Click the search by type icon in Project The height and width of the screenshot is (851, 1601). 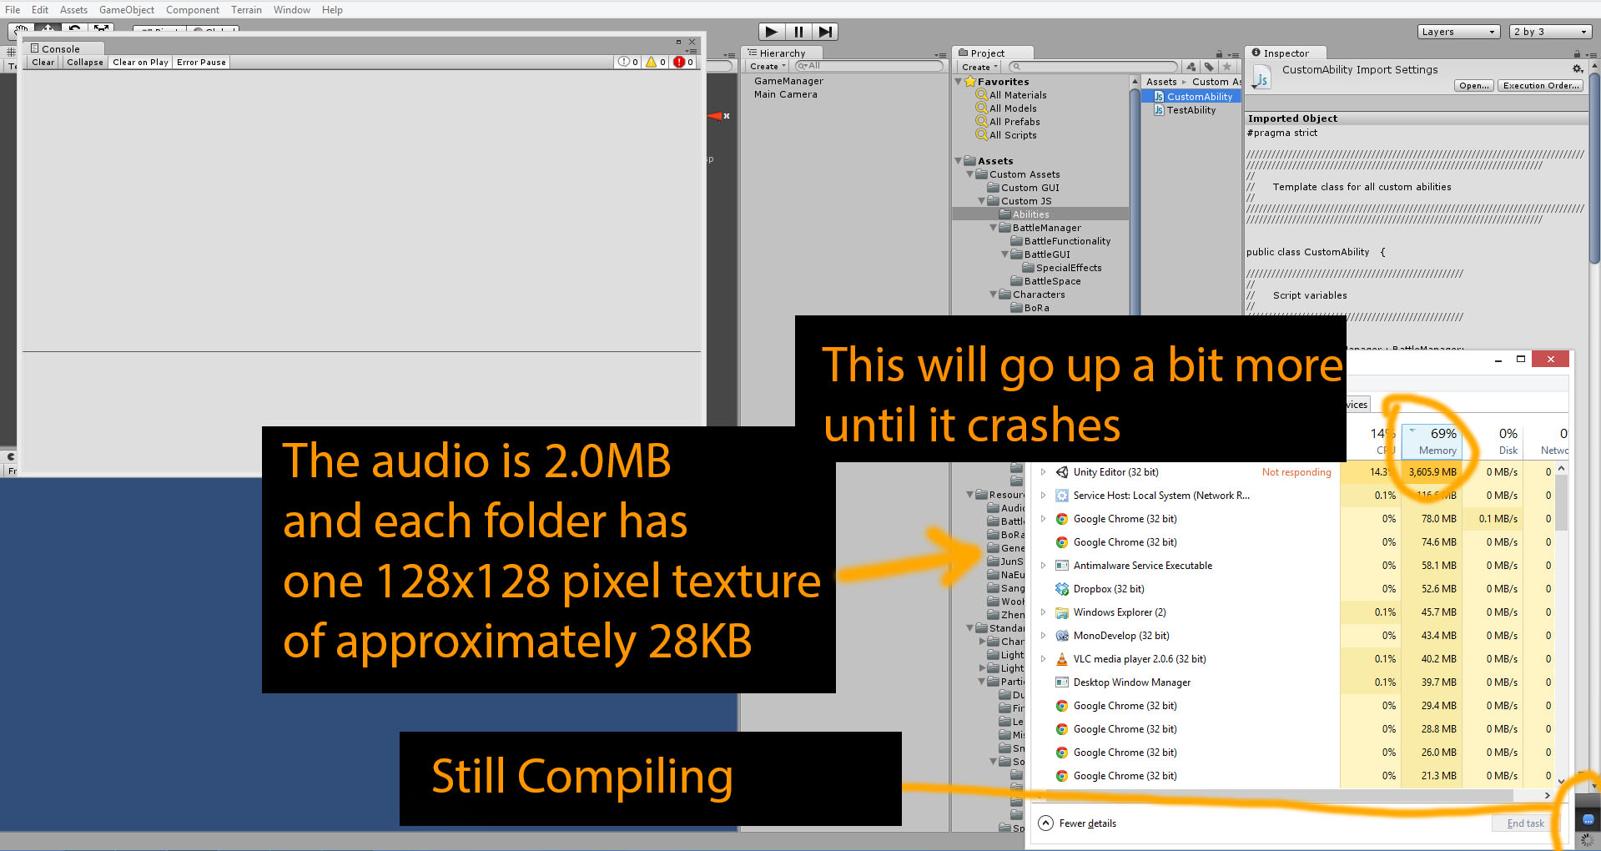click(x=1191, y=67)
